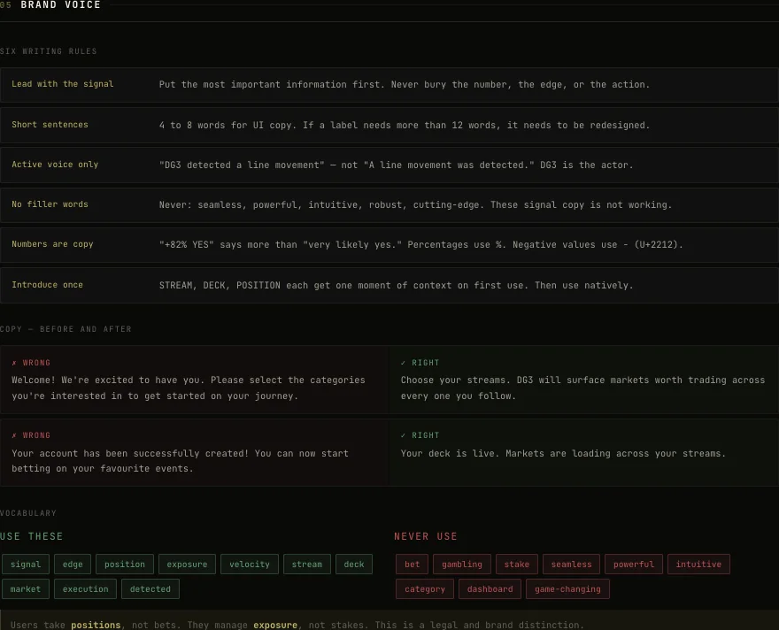
Task: Choose the "execution" chip
Action: [x=86, y=588]
